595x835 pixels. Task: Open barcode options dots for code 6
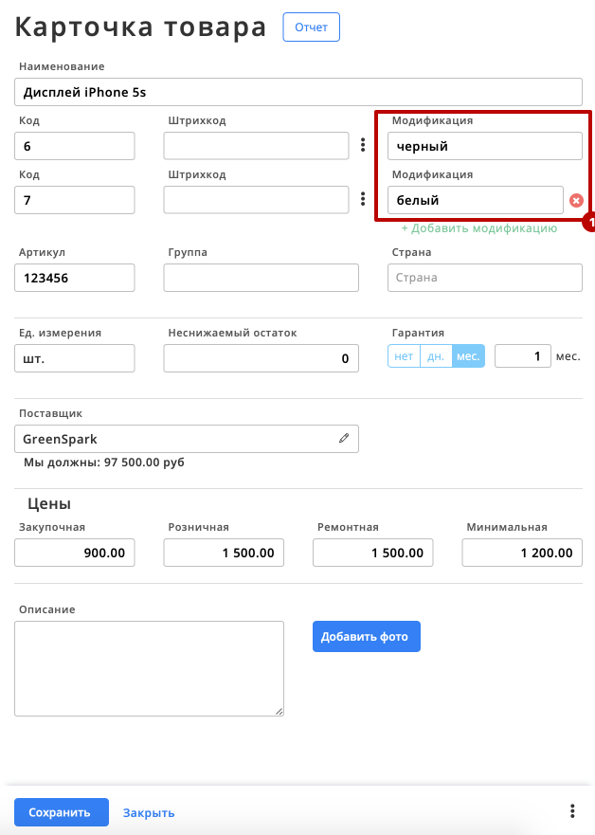[363, 145]
